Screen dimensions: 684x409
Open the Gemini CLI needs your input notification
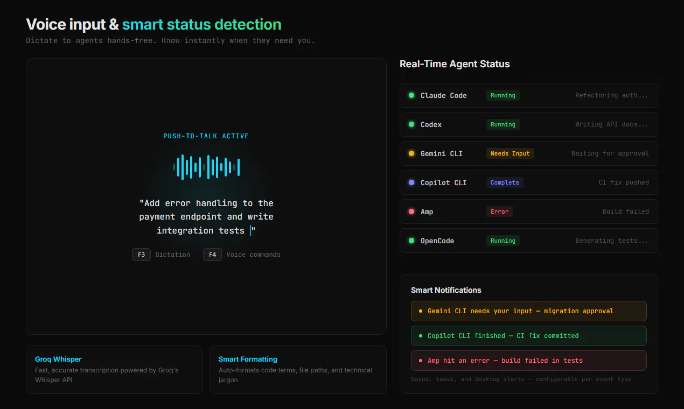(529, 311)
